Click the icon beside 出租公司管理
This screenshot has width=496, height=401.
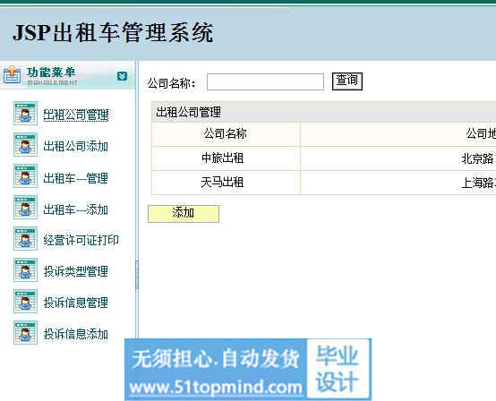point(25,113)
